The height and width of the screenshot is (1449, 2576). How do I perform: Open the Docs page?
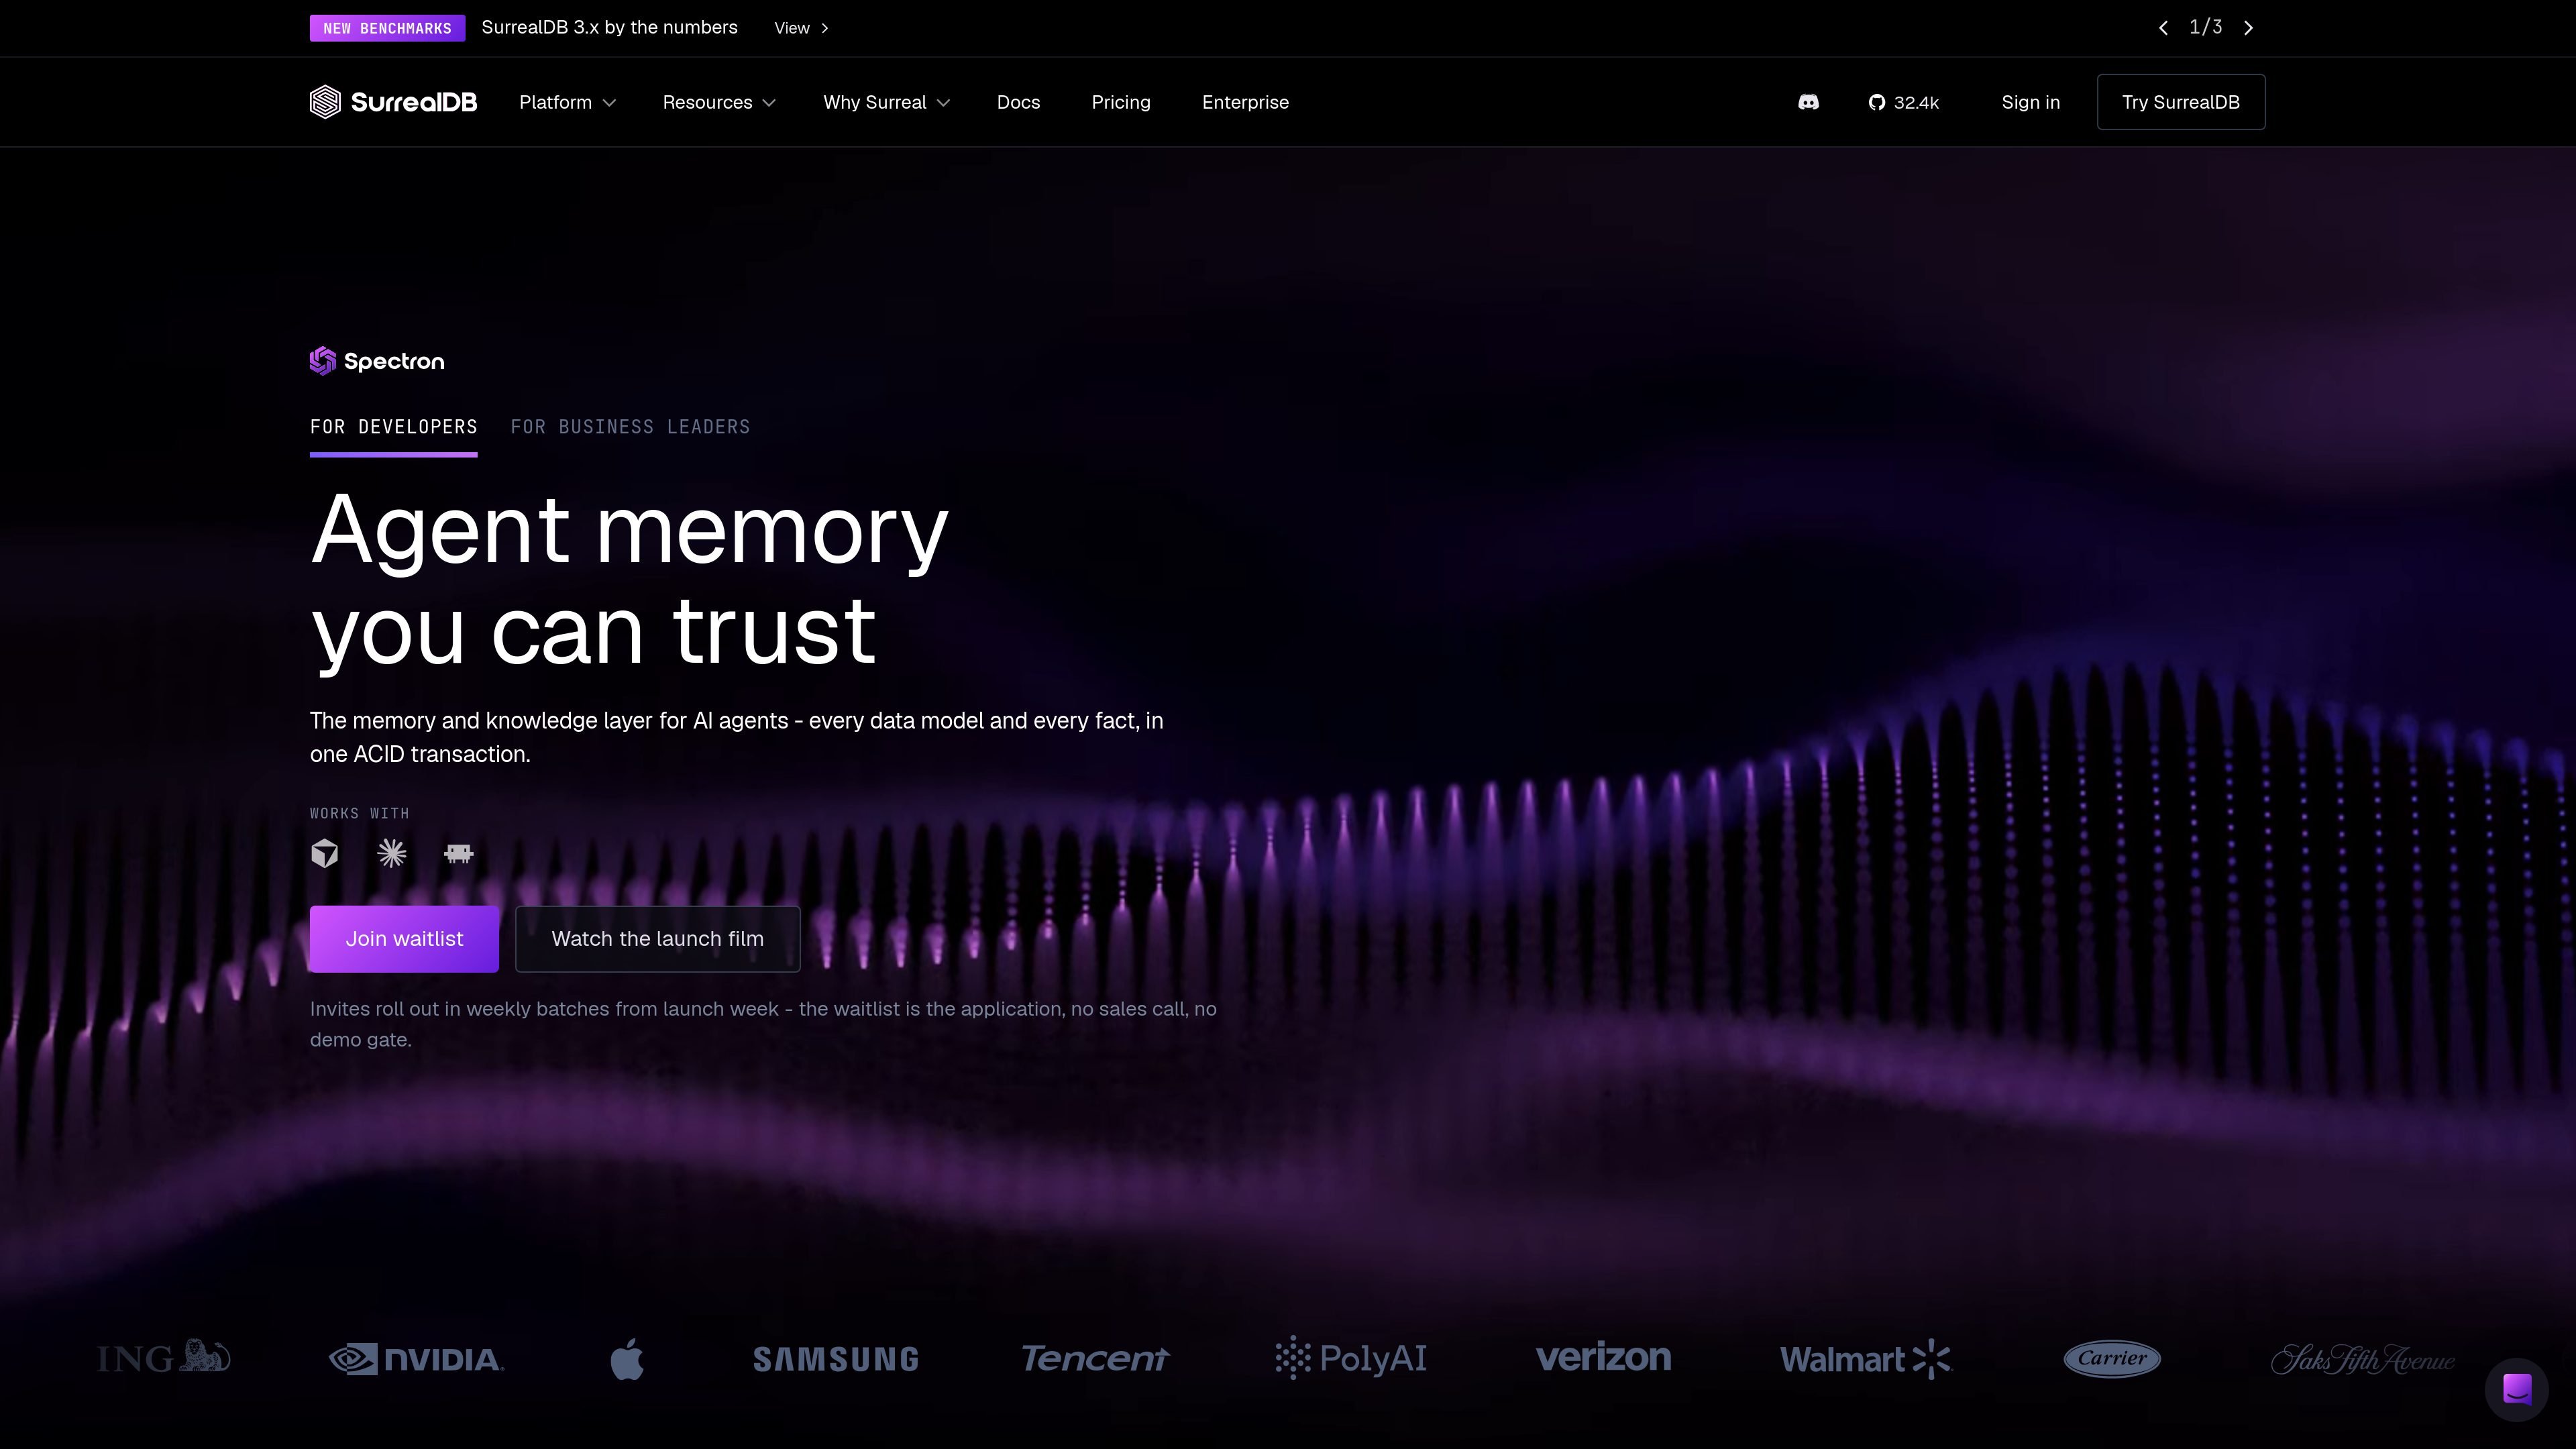1018,102
